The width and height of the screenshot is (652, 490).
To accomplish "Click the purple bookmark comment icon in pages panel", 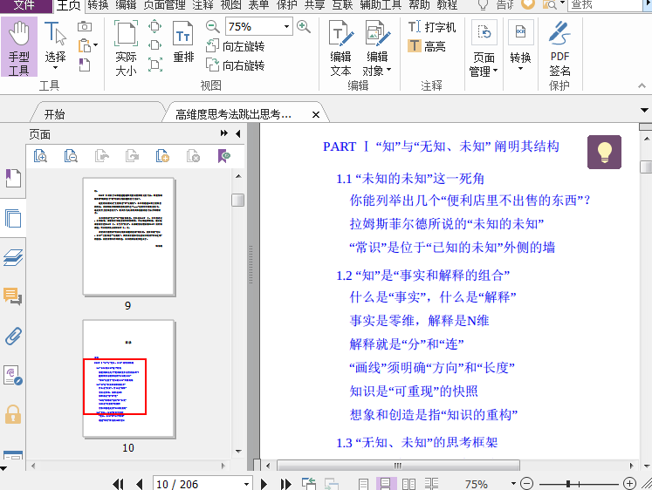I will coord(223,156).
